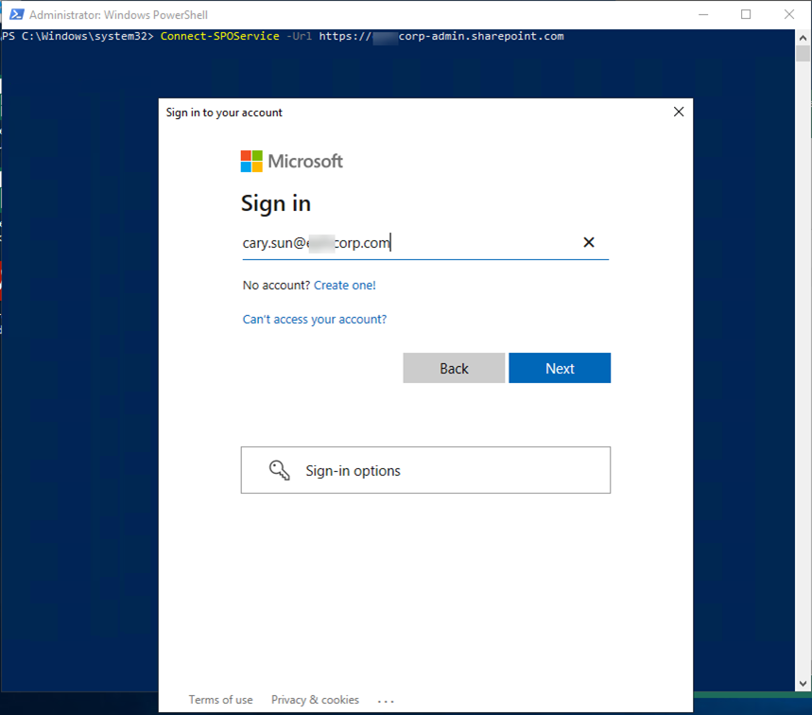The width and height of the screenshot is (812, 715).
Task: Click the Microsoft logo
Action: 291,161
